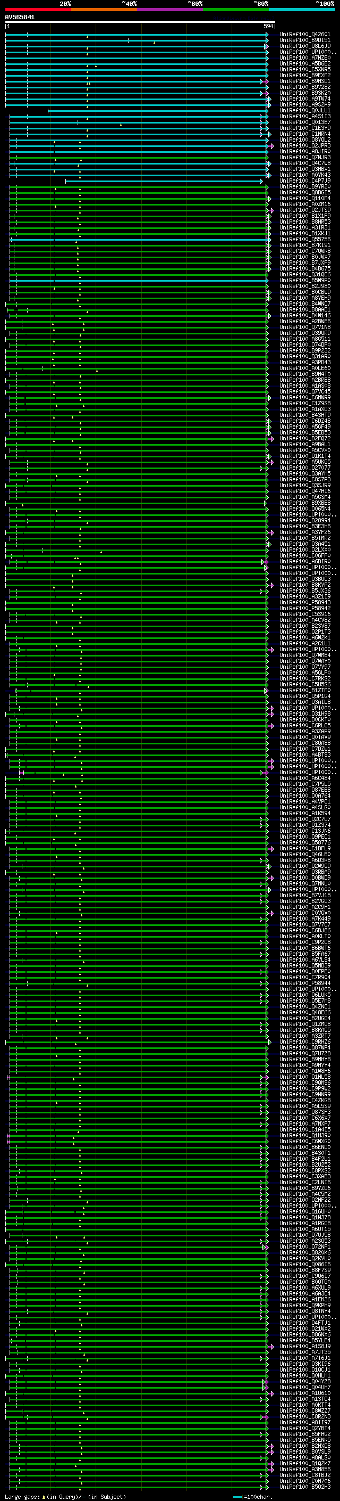Viewport: 340px width, 1501px height.
Task: Click the UniRef100_B4W146 row label
Action: [304, 315]
